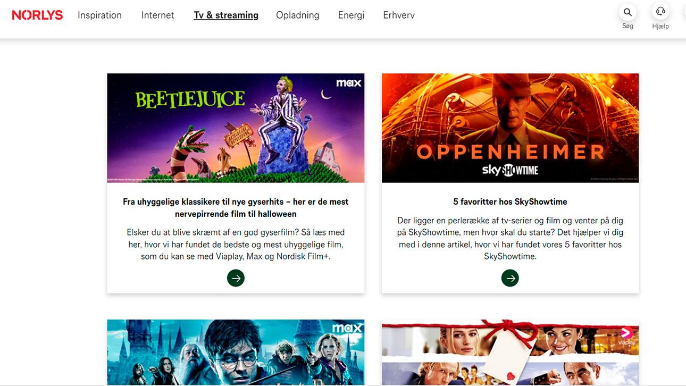Navigate to the Energi menu item

click(351, 15)
